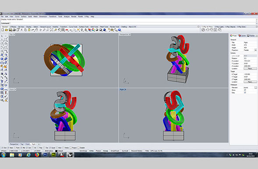Click the Copy icon in Standard toolbar
The height and width of the screenshot is (169, 258).
(x=25, y=30)
